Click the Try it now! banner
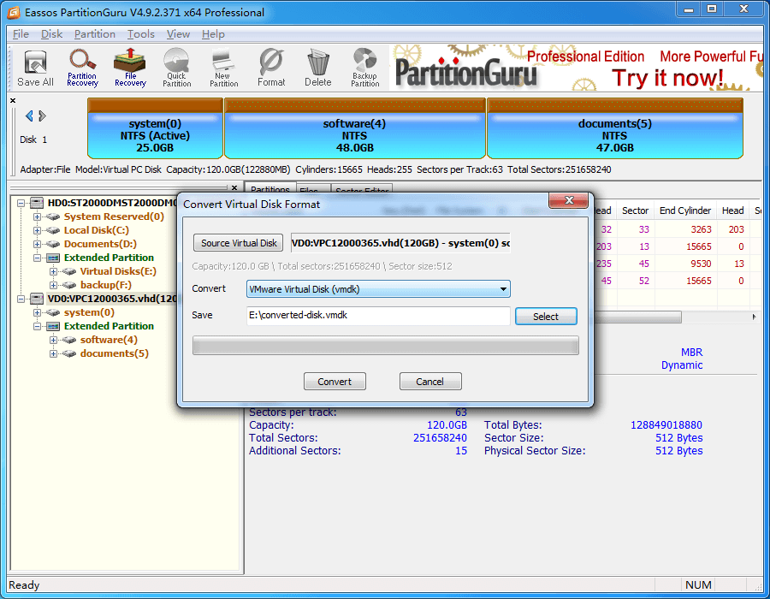The image size is (770, 599). 666,79
